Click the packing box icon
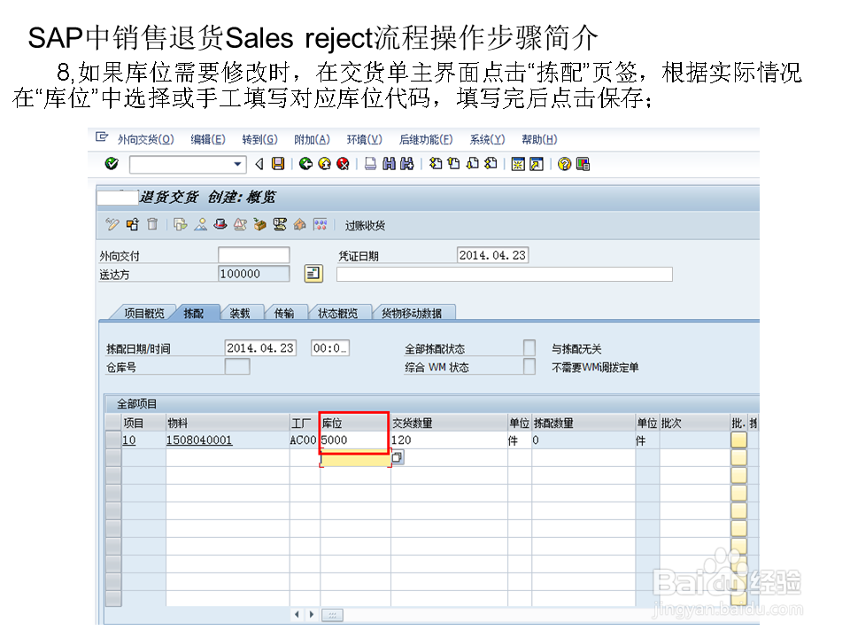The height and width of the screenshot is (638, 850). [x=259, y=224]
